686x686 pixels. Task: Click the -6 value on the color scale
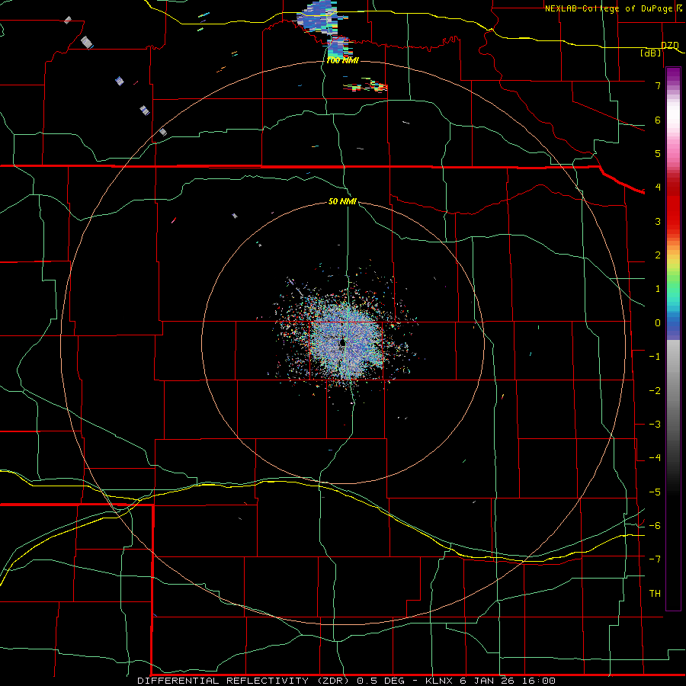pyautogui.click(x=655, y=526)
